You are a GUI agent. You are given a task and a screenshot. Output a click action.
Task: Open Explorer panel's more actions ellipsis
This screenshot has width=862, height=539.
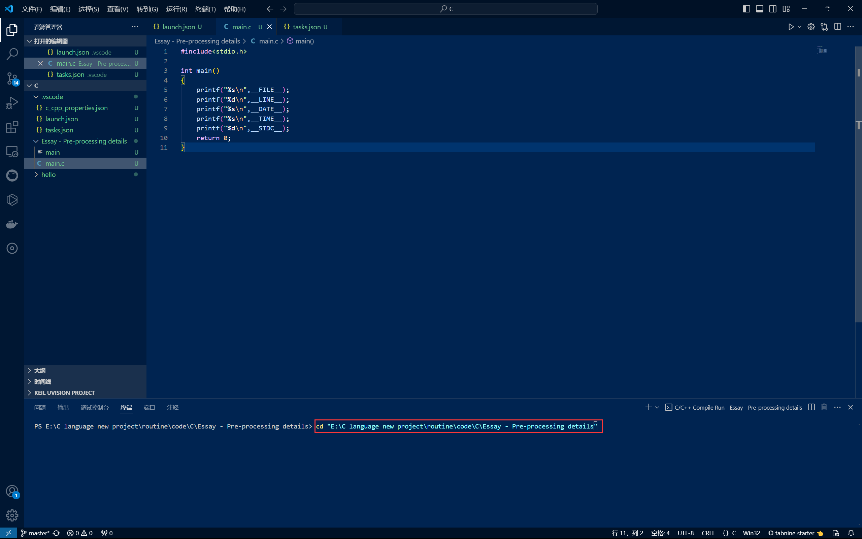pyautogui.click(x=135, y=27)
